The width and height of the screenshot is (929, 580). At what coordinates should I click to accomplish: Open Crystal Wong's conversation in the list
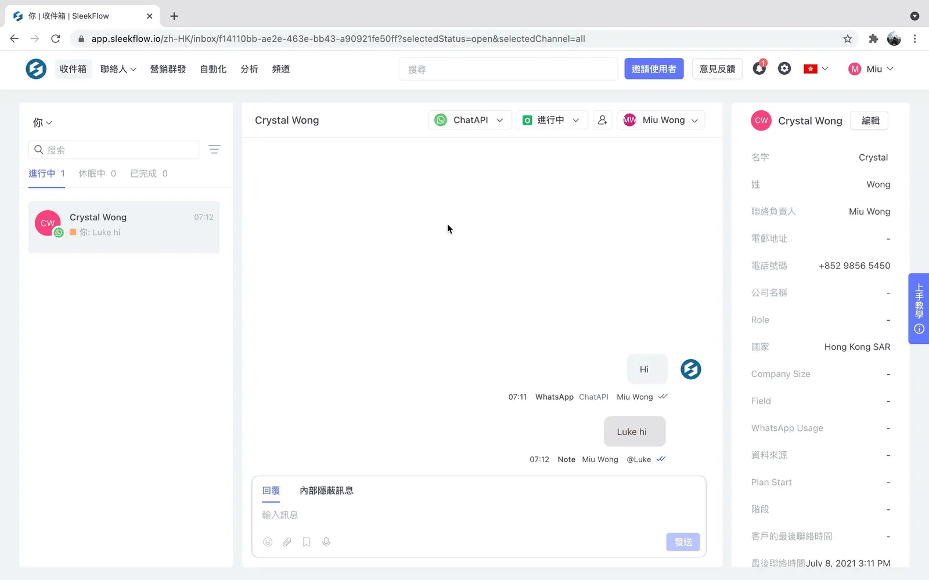tap(124, 227)
